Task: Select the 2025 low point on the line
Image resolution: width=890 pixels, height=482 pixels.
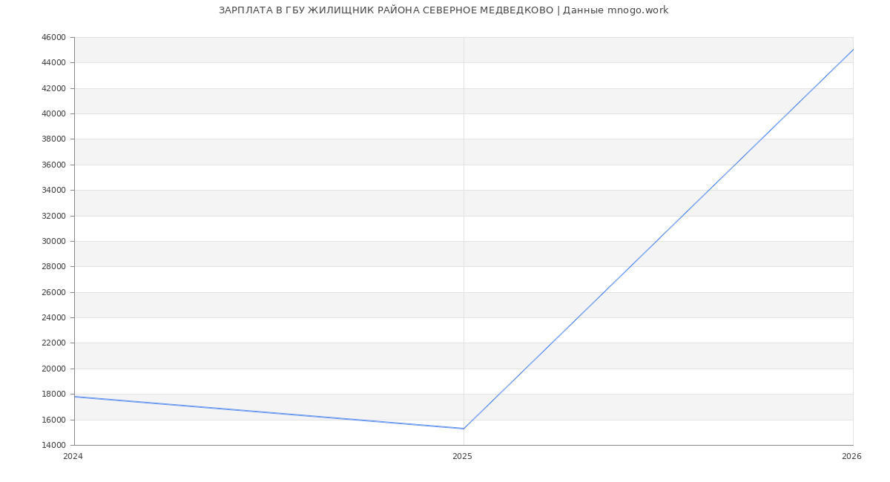Action: point(464,429)
